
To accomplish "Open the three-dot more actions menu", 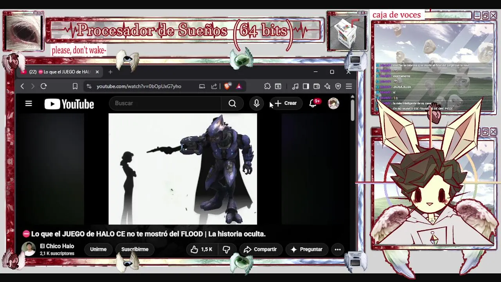I will point(338,249).
